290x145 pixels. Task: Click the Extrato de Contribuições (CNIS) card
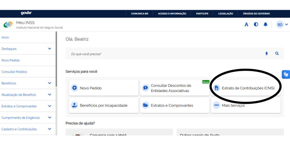pos(245,88)
